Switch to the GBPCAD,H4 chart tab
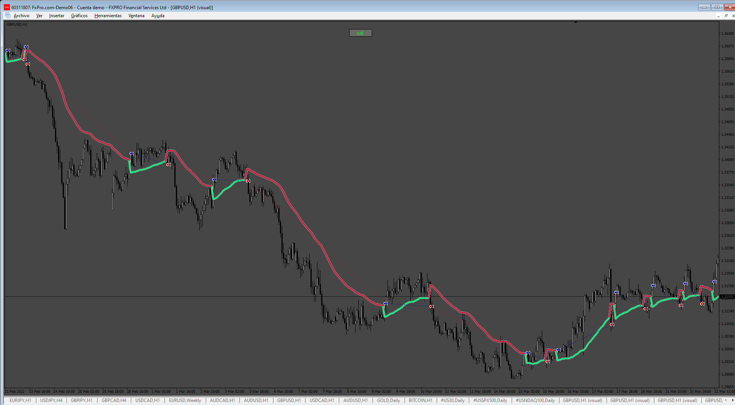Viewport: 735px width, 405px height. [x=114, y=400]
